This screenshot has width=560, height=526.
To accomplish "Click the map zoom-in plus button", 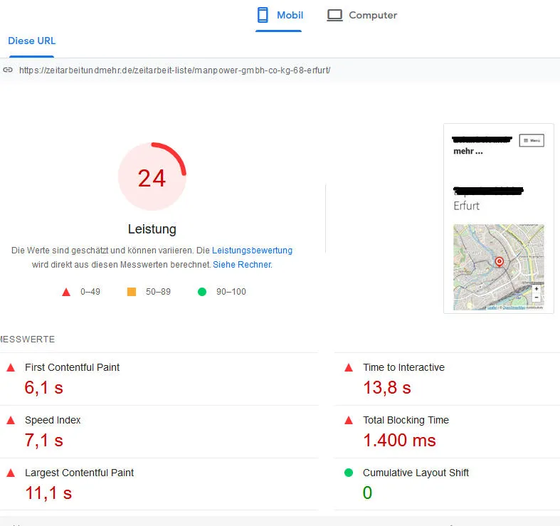I will [x=537, y=289].
